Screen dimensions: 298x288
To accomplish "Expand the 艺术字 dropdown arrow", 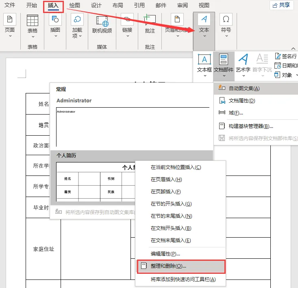I will [x=244, y=76].
